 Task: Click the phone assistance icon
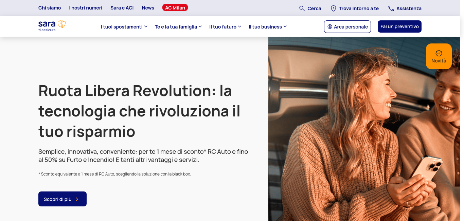[x=391, y=8]
